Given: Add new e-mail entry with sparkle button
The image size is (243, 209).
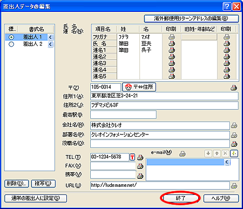Looking at the screenshot, I should [x=234, y=153].
